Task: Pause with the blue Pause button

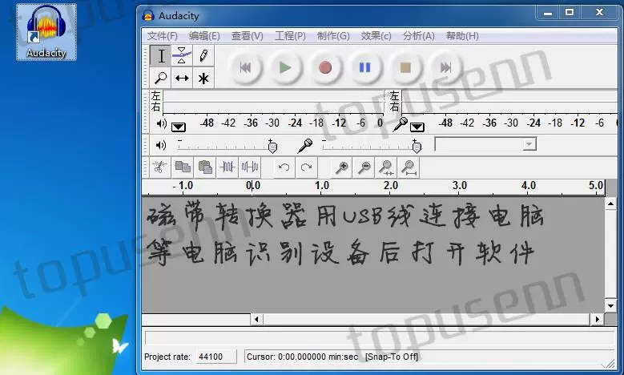Action: pos(365,67)
